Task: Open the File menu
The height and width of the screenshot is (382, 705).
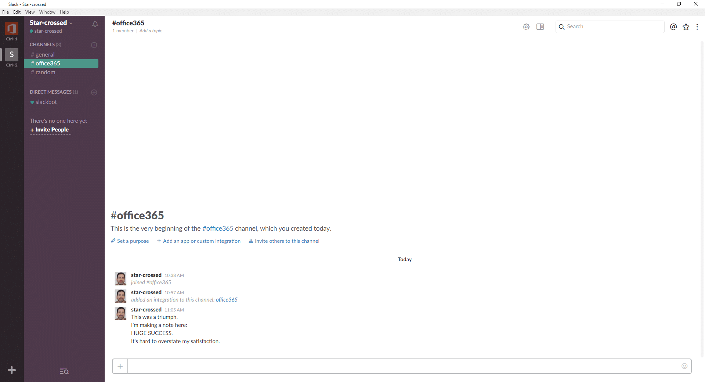Action: coord(6,12)
